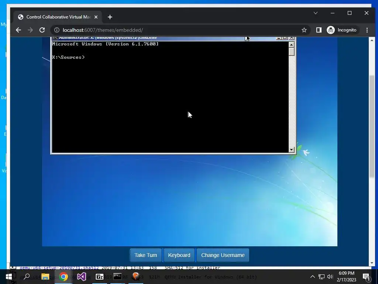Open Visual Studio from taskbar
This screenshot has width=378, height=284.
(82, 277)
